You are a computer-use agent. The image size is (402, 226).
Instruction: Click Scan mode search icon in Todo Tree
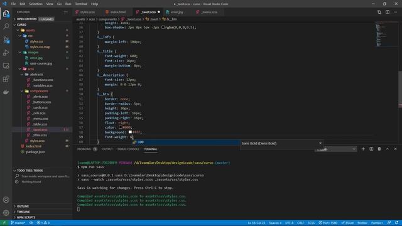[x=17, y=176]
